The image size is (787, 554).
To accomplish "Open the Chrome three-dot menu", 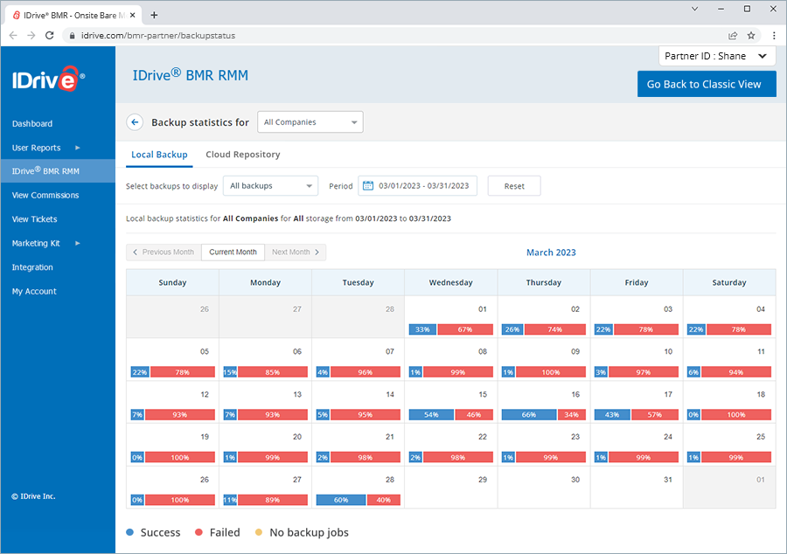I will pyautogui.click(x=774, y=36).
